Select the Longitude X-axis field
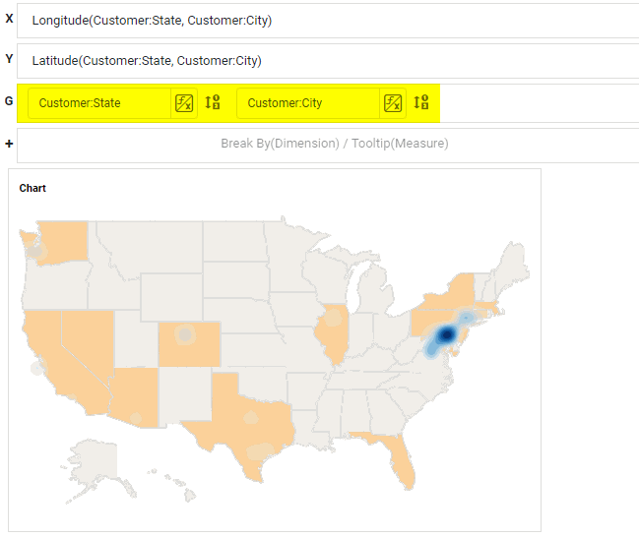This screenshot has width=639, height=538. (152, 21)
